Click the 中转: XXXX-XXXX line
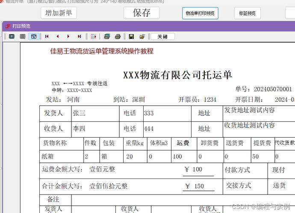 [x=72, y=90]
